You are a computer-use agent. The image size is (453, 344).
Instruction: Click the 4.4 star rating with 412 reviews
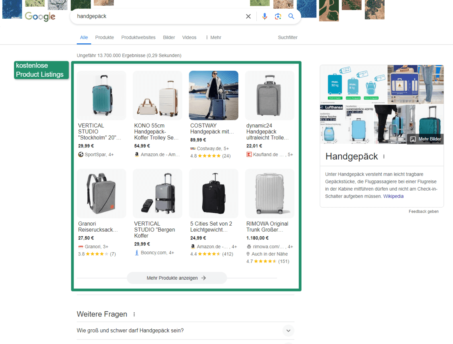click(x=211, y=254)
